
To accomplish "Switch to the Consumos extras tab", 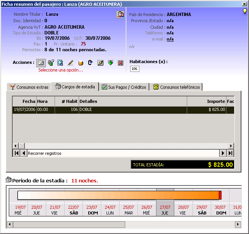I will (x=29, y=87).
